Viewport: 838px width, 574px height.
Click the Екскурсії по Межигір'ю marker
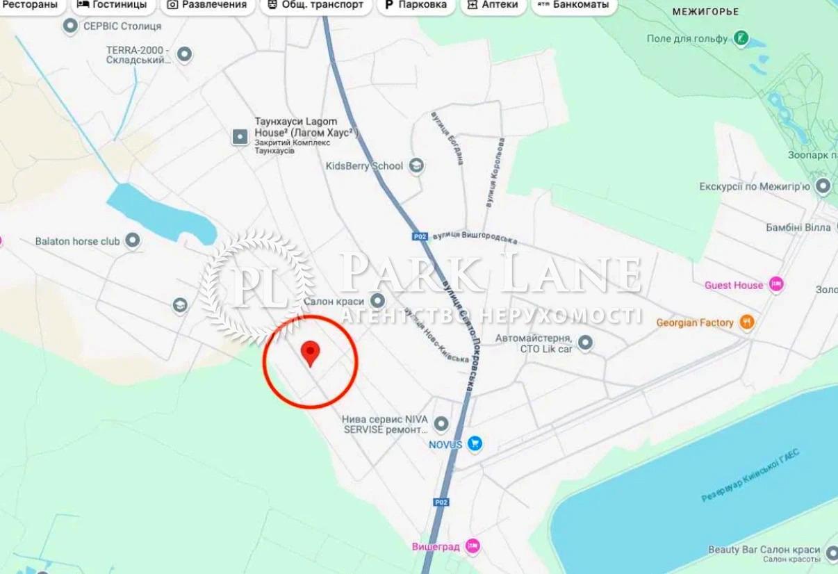823,186
